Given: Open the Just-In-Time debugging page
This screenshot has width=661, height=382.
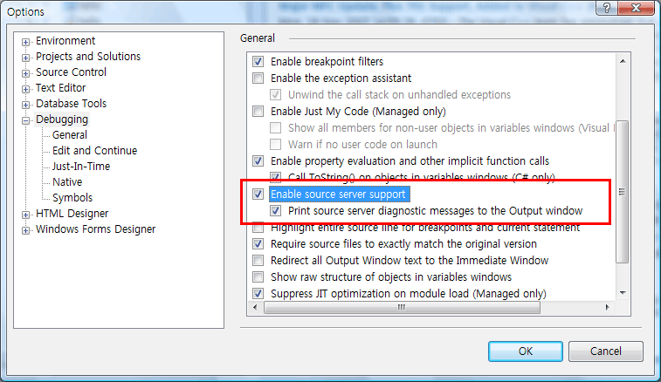Looking at the screenshot, I should click(x=80, y=167).
